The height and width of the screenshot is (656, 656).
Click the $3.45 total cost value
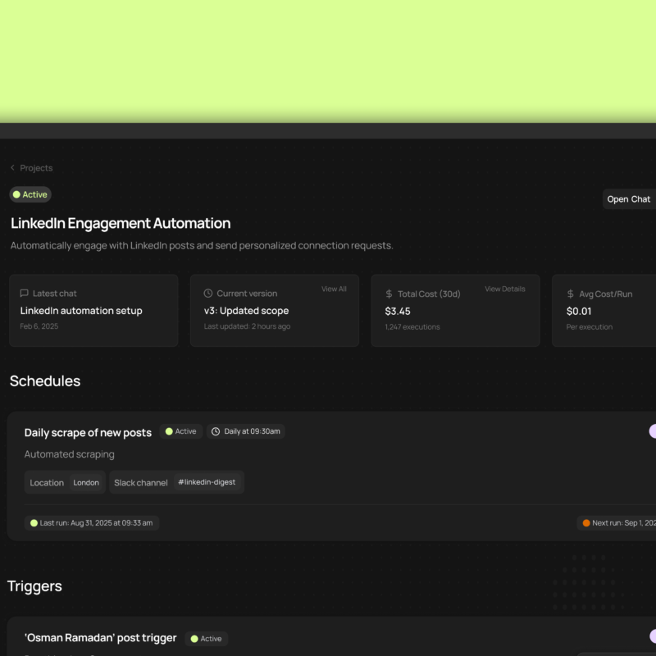coord(398,312)
